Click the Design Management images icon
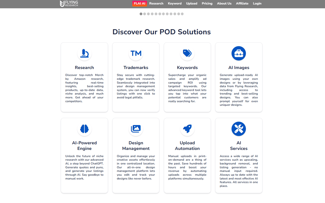325x203 pixels. (x=136, y=129)
